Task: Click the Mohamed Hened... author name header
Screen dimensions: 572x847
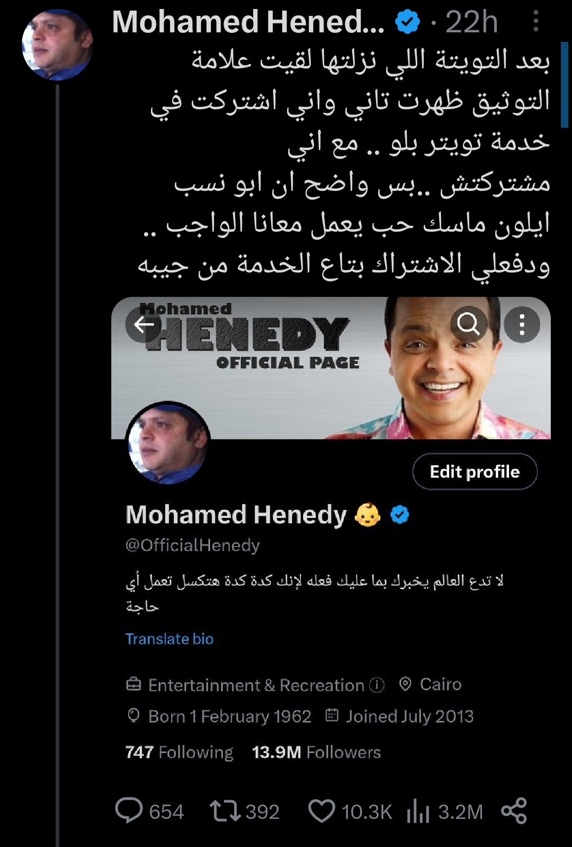Action: coord(248,22)
